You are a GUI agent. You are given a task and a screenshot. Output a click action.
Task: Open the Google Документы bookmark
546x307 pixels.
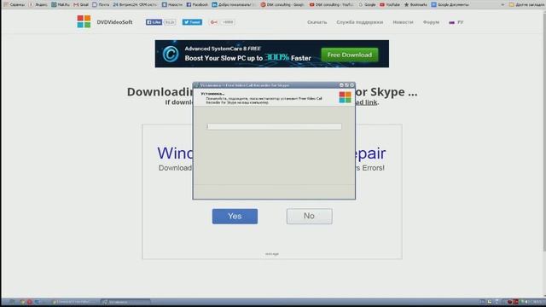(450, 4)
